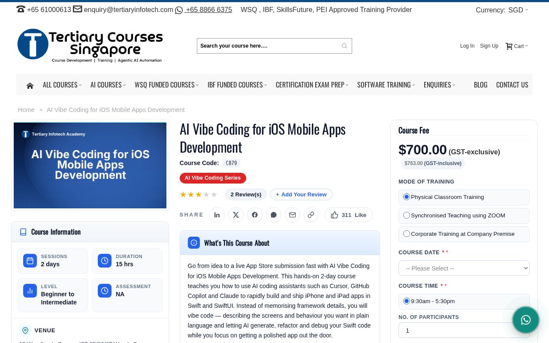Click the Sign Up link
This screenshot has height=343, width=549.
click(x=489, y=46)
